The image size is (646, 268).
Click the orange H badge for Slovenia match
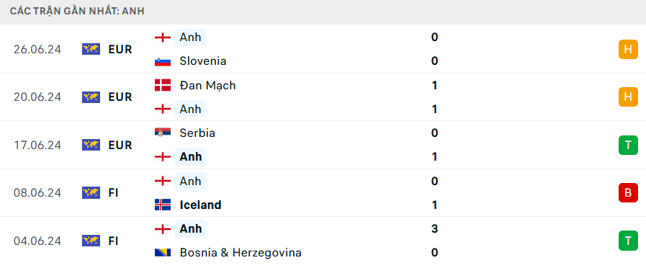[x=628, y=50]
